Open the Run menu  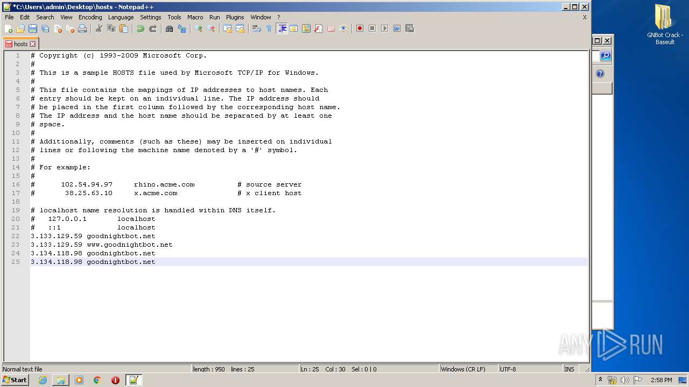point(215,17)
